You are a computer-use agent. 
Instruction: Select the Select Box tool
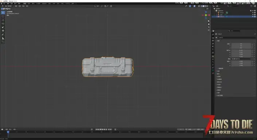pyautogui.click(x=3, y=13)
